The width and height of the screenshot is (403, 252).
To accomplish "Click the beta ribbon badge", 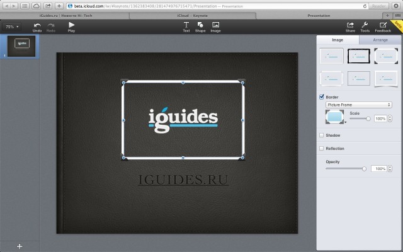I will click(x=398, y=25).
